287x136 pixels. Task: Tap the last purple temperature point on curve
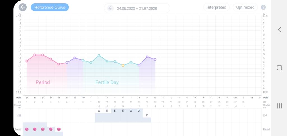(155, 59)
